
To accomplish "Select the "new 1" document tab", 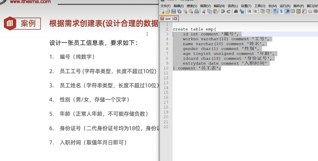I will (x=169, y=19).
